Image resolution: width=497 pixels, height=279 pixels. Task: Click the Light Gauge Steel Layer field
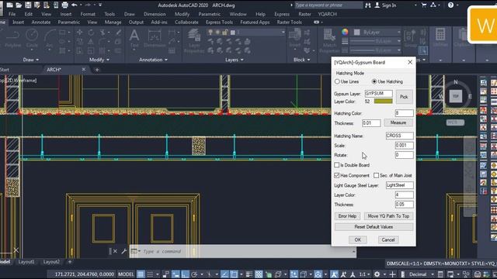coord(399,185)
